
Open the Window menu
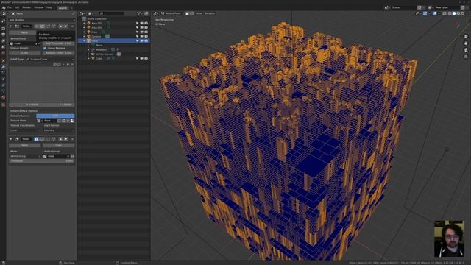(39, 7)
